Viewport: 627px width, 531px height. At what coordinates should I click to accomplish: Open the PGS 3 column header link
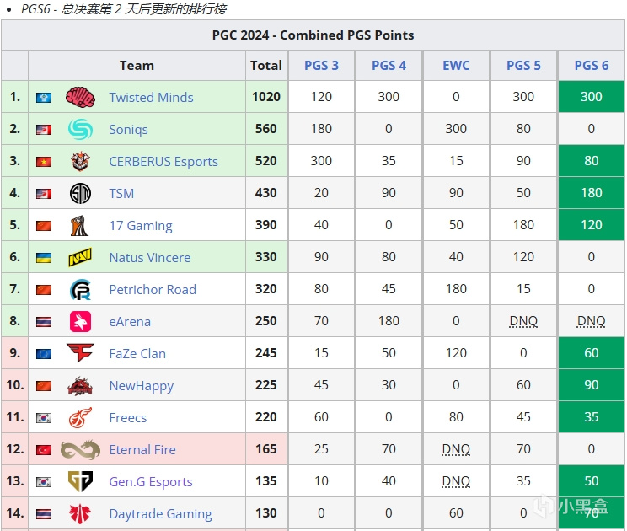click(321, 65)
